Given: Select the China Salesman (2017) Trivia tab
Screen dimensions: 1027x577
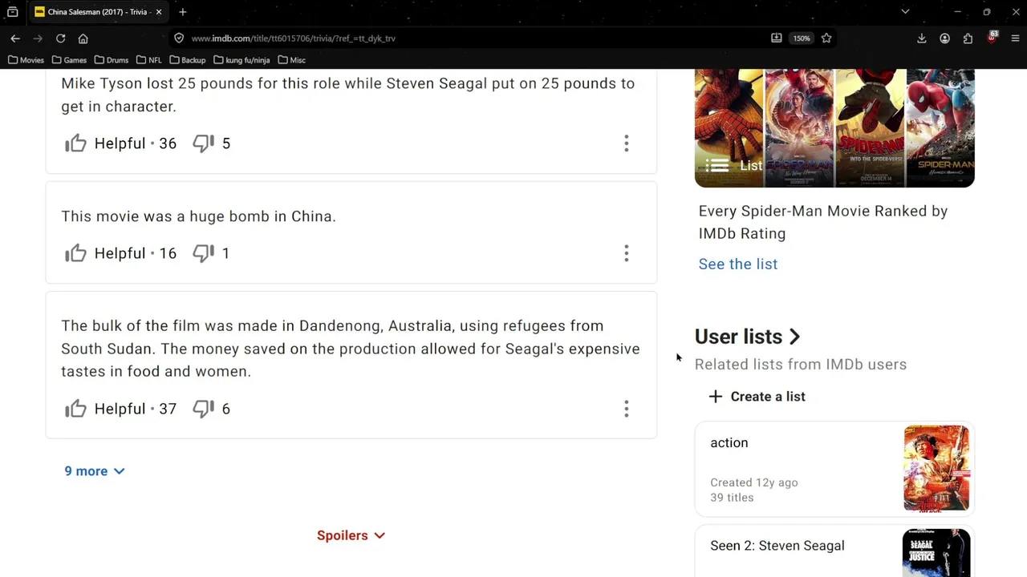Looking at the screenshot, I should (x=98, y=12).
